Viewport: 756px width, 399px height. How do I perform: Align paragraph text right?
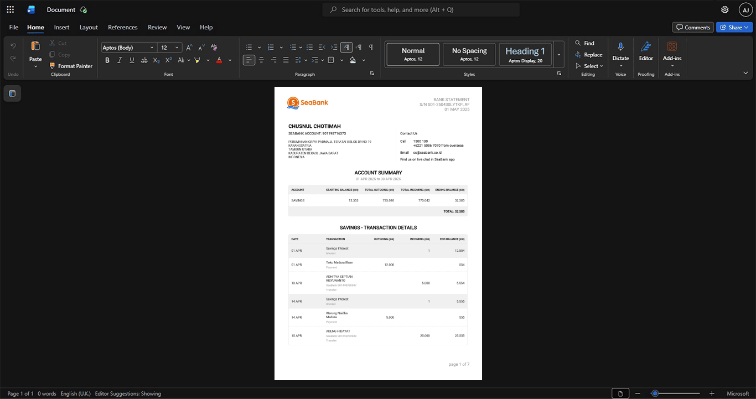click(273, 60)
